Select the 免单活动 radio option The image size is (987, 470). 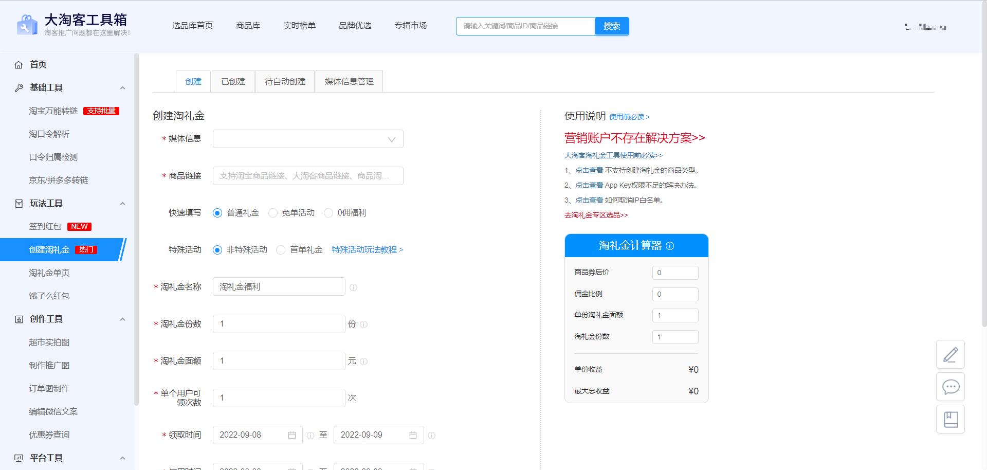click(273, 213)
